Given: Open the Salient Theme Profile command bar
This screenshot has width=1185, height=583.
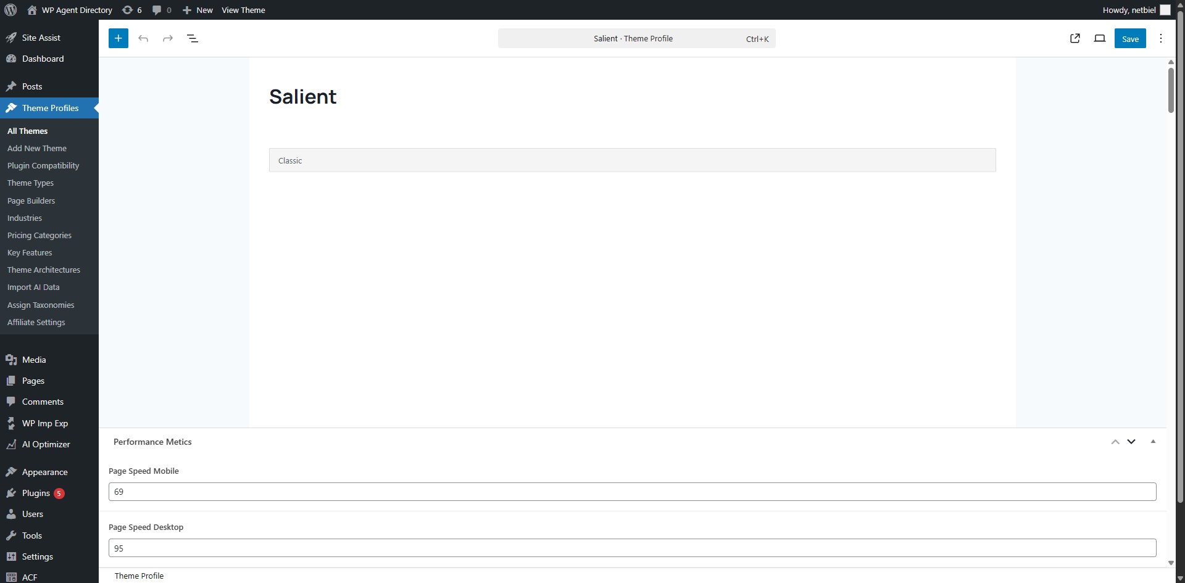Looking at the screenshot, I should pos(636,38).
